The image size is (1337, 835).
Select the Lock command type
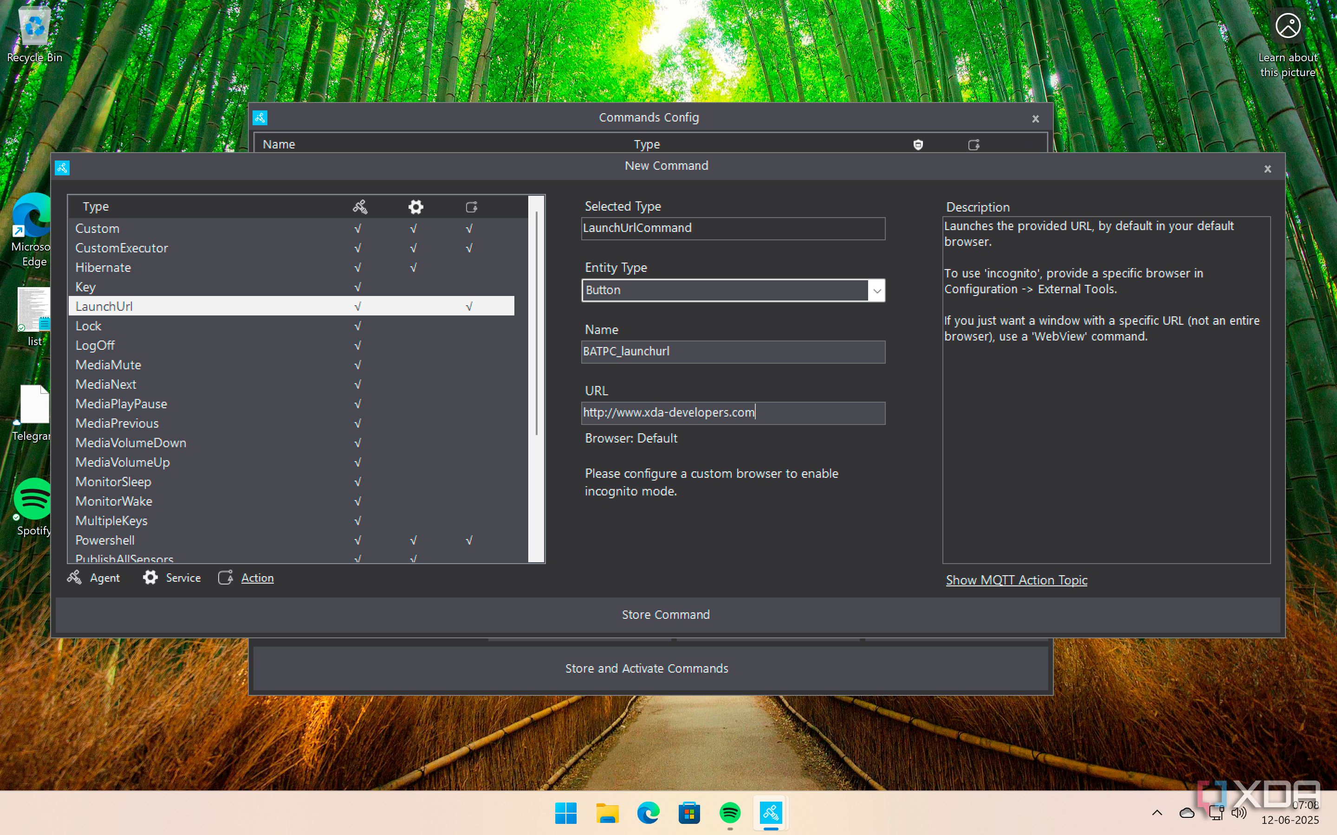[x=291, y=326]
